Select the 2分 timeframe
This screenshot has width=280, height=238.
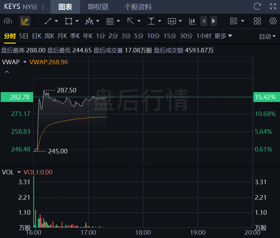(x=113, y=36)
